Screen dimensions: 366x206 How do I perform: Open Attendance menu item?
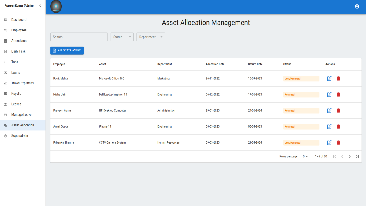[23, 41]
